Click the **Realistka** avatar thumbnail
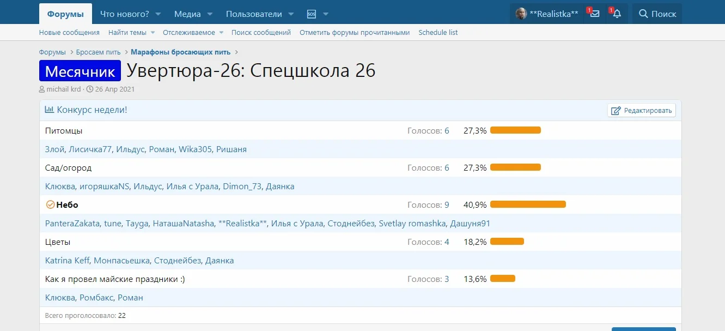 click(x=521, y=13)
